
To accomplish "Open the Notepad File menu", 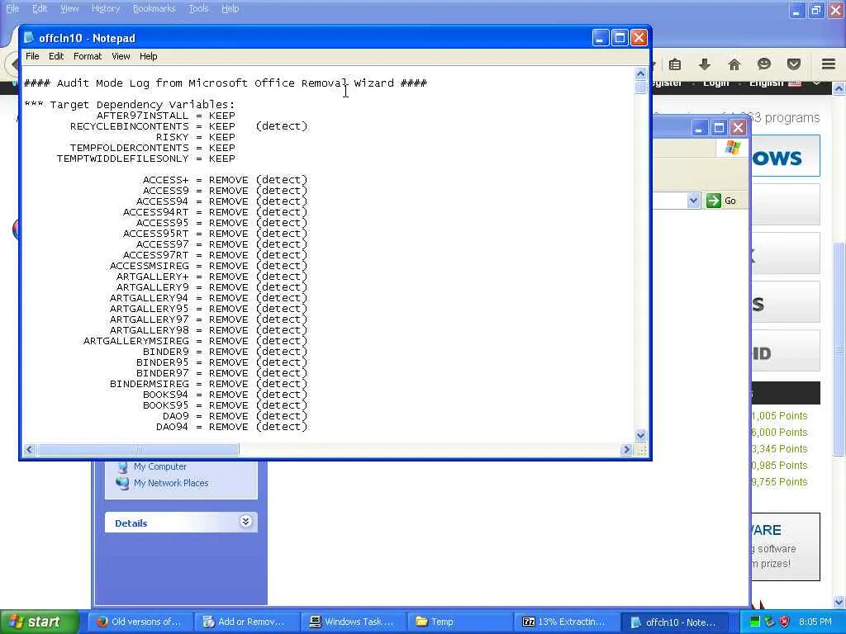I will coord(32,56).
